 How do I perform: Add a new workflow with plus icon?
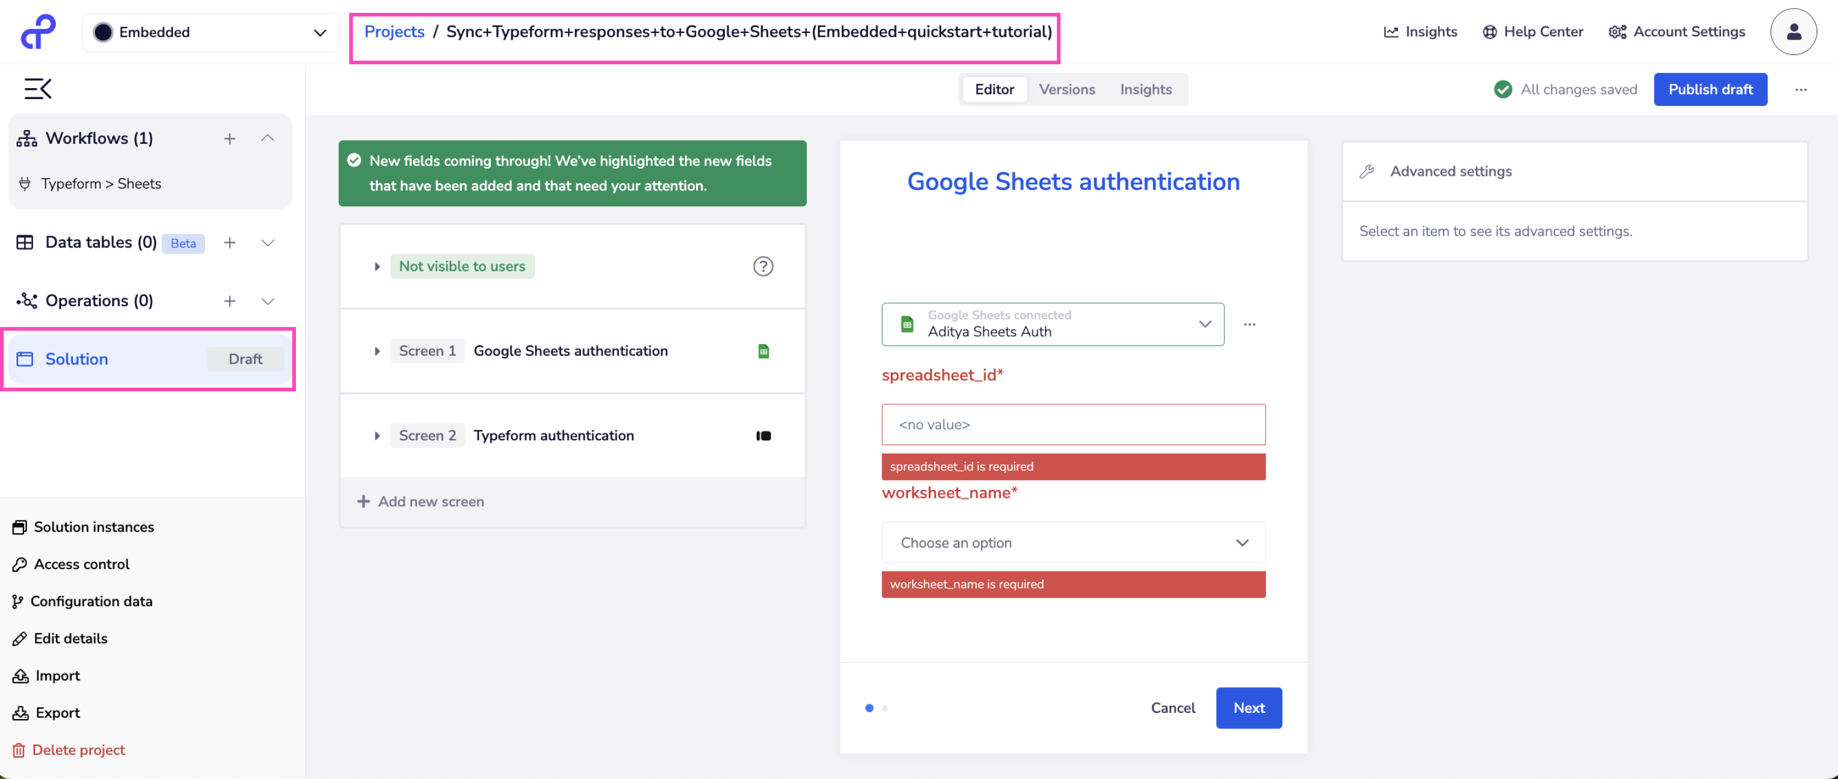[230, 138]
